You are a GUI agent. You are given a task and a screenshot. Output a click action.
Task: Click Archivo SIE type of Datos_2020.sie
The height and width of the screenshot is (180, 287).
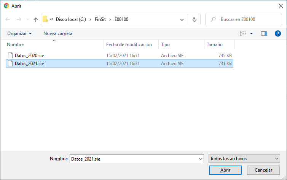point(172,56)
